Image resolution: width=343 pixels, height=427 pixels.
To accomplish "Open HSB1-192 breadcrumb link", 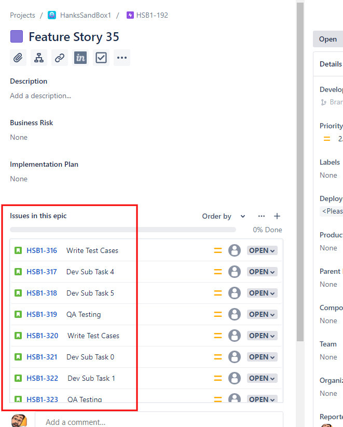I will point(152,15).
